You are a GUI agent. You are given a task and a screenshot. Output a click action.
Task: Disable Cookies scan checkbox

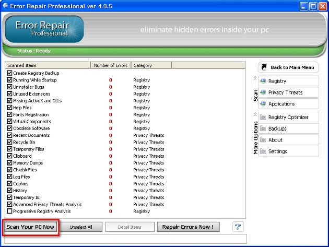point(9,183)
